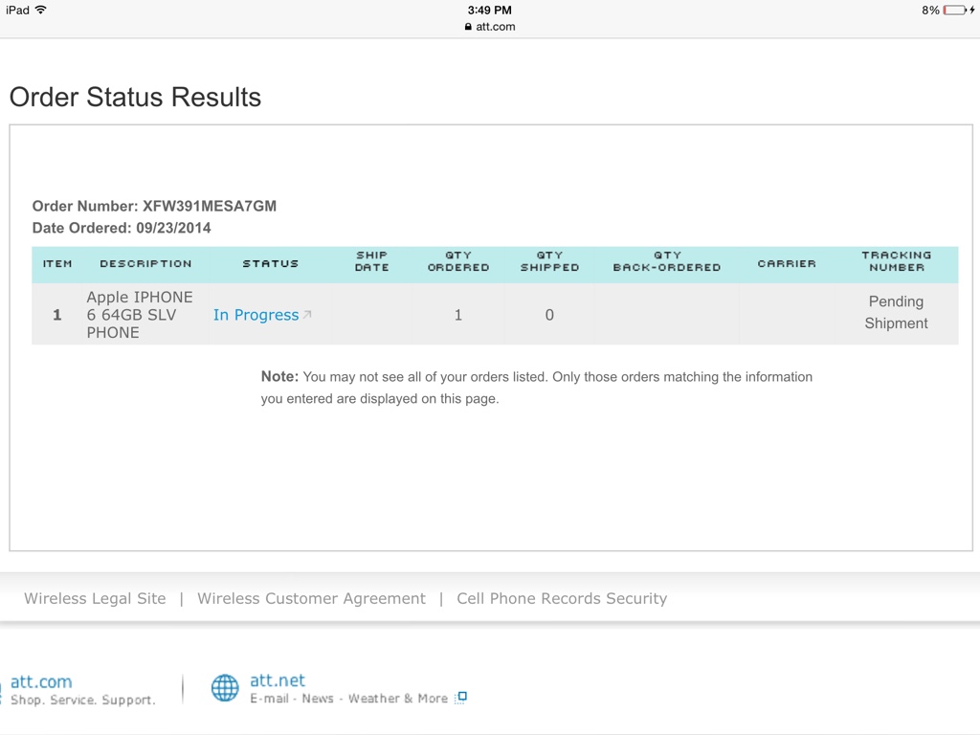Click the SHIP DATE column header

372,261
